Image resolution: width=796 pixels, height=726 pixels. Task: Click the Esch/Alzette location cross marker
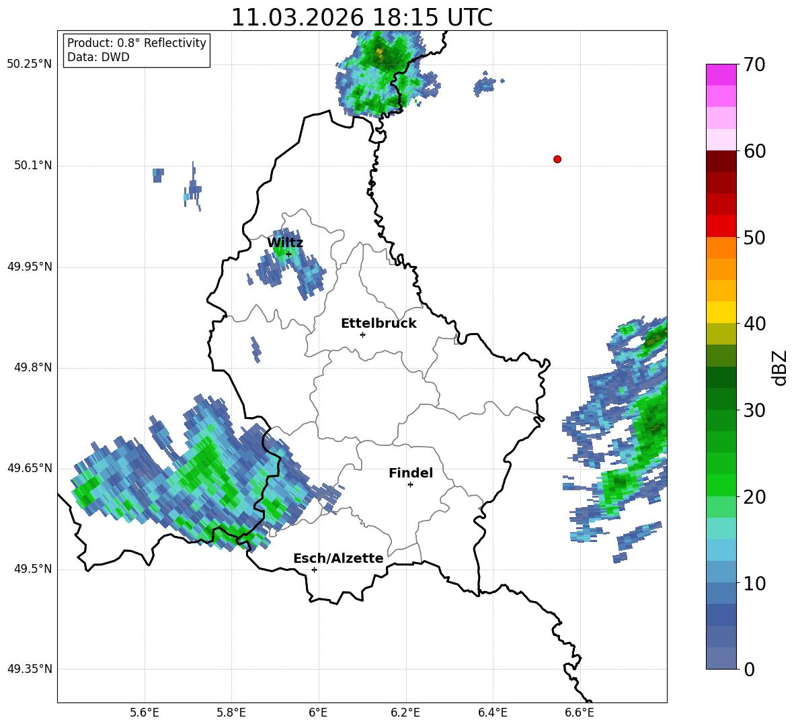314,570
